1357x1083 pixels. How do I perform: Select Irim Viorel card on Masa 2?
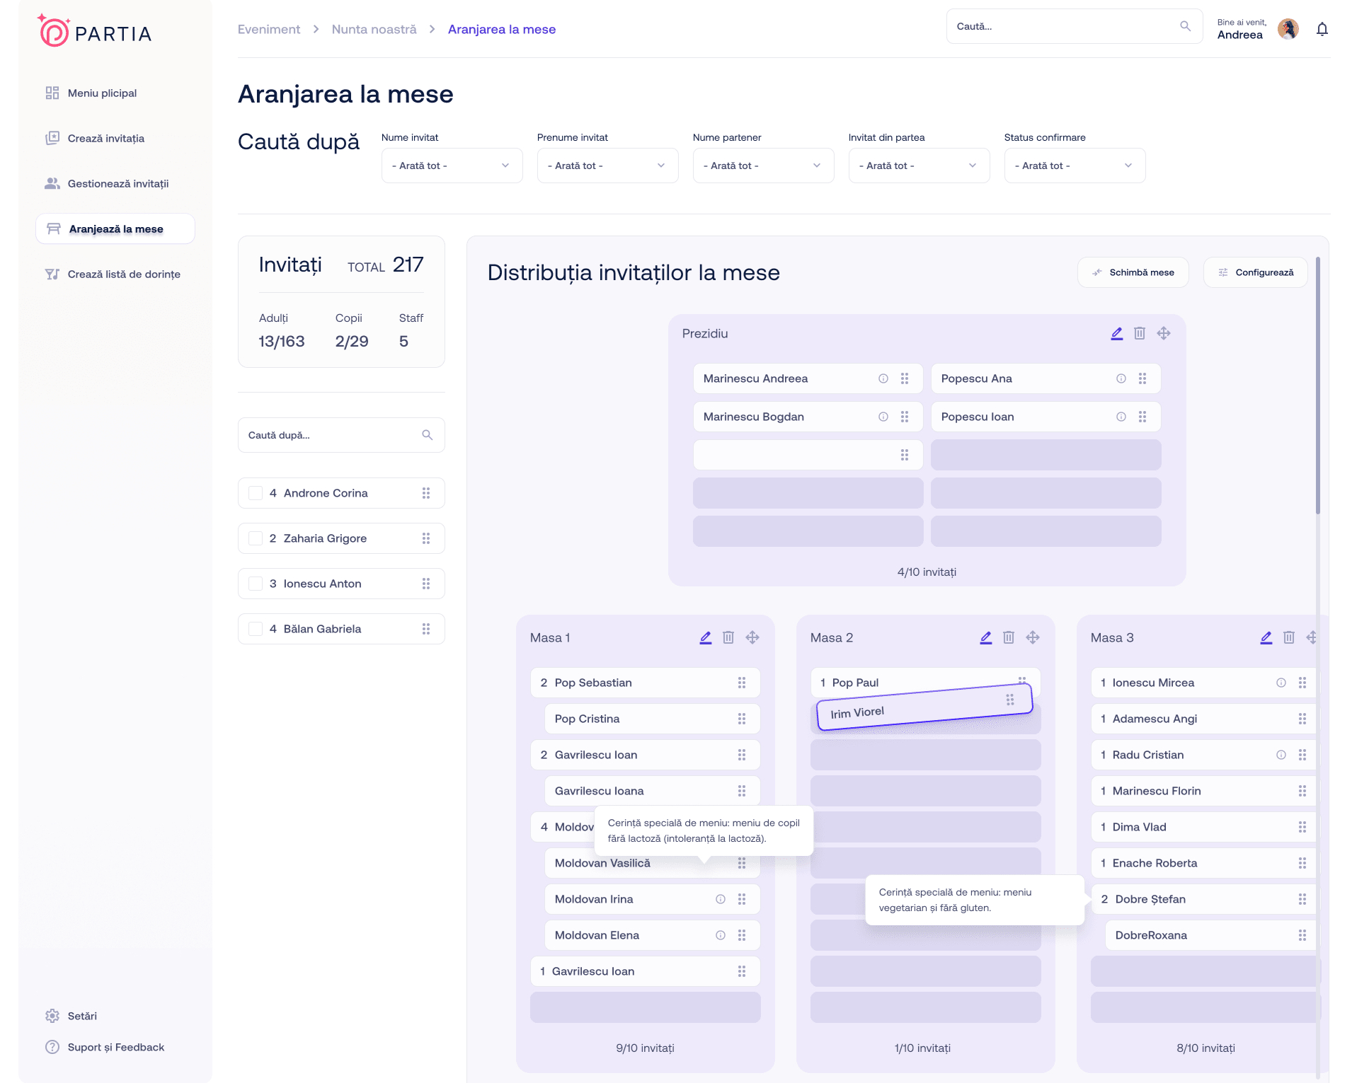(924, 707)
